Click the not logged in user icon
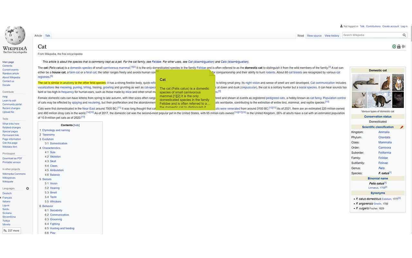This screenshot has height=258, width=412. click(342, 26)
